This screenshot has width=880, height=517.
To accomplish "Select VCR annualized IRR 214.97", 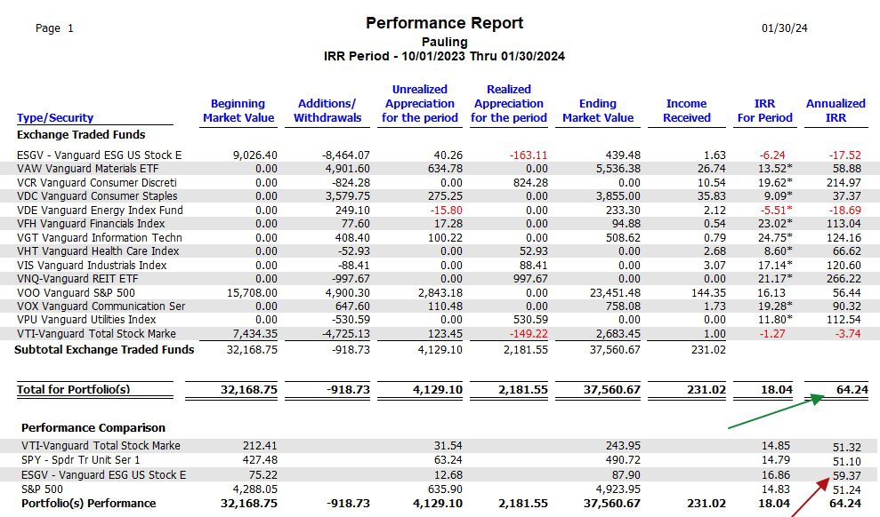I will click(x=844, y=183).
